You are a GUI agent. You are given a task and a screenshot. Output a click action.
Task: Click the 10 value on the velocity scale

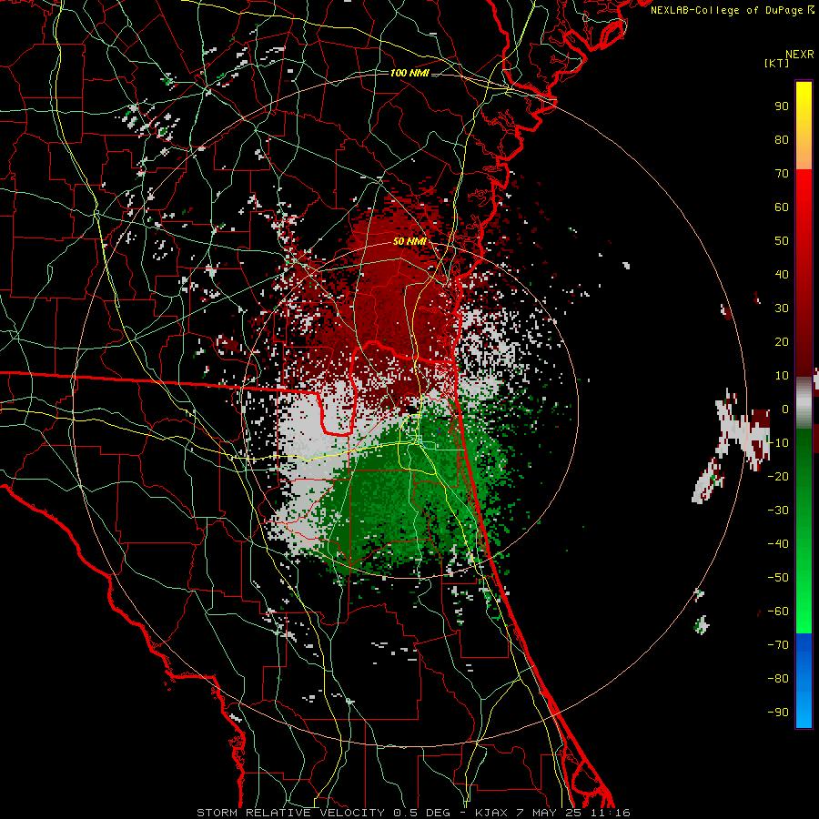click(782, 376)
